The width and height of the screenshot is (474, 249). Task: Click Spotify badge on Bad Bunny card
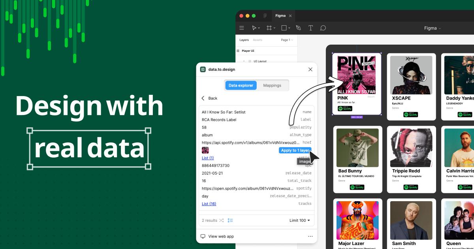[x=357, y=187]
